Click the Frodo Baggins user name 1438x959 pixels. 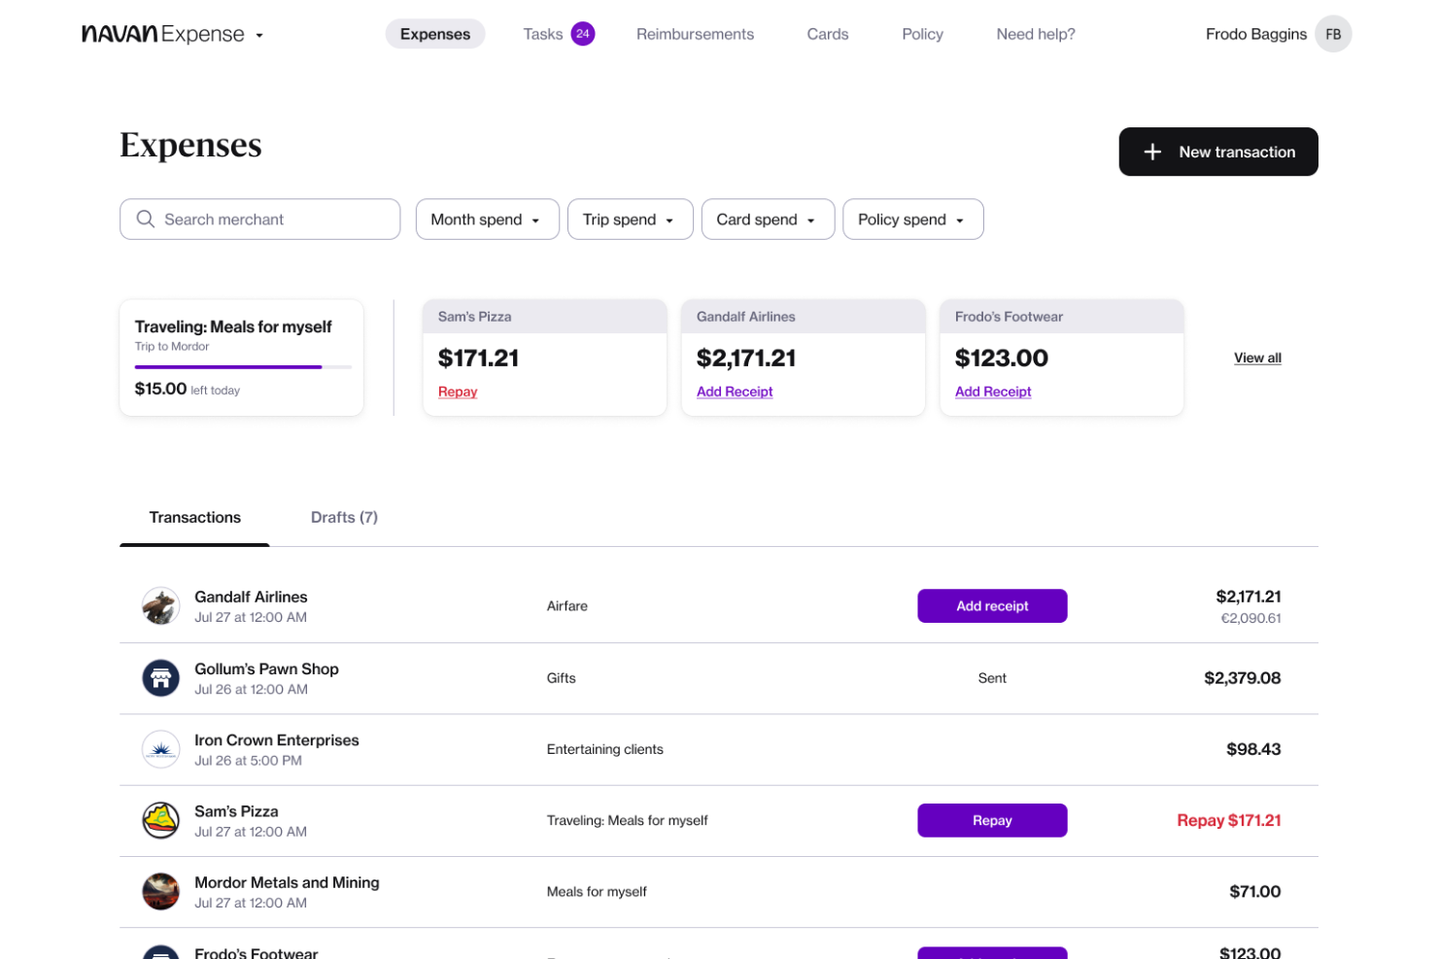(x=1256, y=34)
